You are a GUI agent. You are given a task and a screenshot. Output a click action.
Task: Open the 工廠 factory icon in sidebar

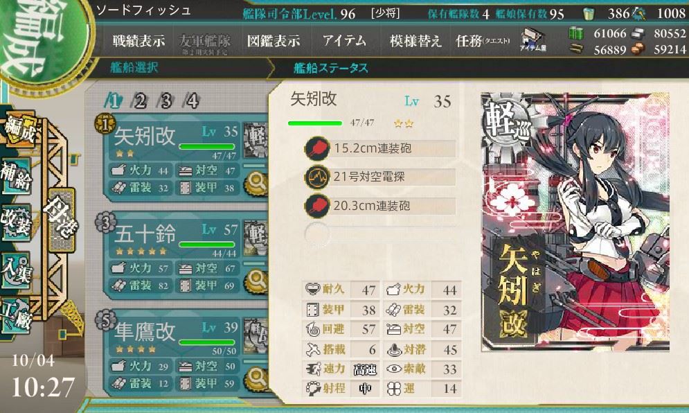[x=16, y=316]
